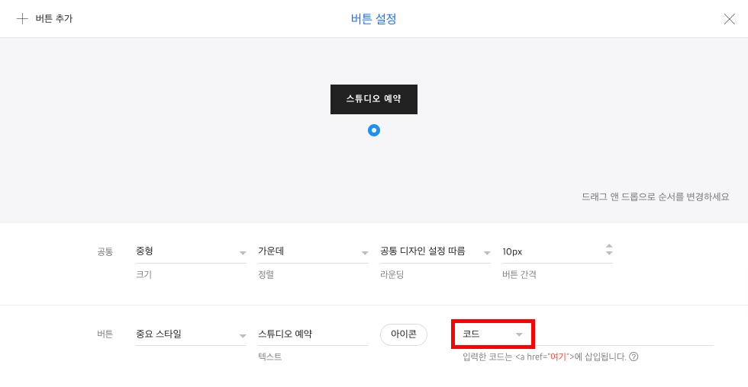748x387 pixels.
Task: Open the 중형 size dropdown
Action: (191, 252)
